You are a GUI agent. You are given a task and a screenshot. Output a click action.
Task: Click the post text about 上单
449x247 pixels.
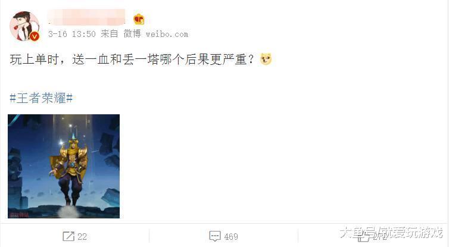[132, 60]
